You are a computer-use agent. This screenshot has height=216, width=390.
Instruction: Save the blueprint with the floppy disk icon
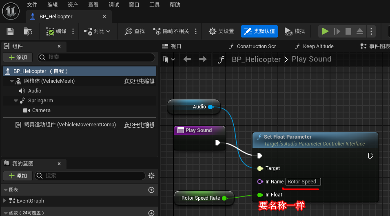tap(10, 31)
